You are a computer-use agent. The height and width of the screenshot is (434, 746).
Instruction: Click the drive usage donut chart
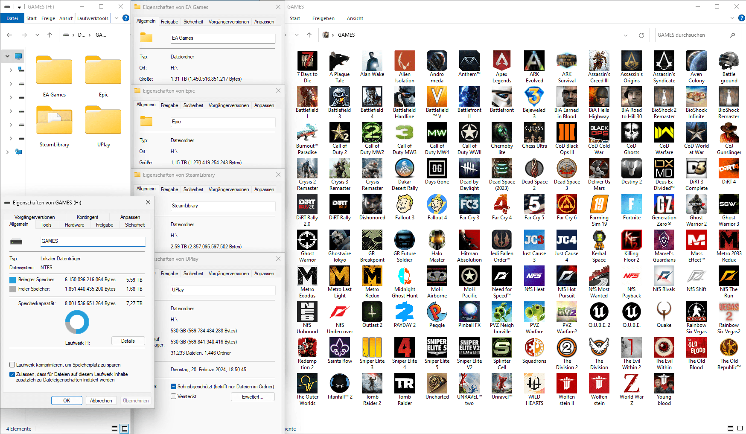77,322
